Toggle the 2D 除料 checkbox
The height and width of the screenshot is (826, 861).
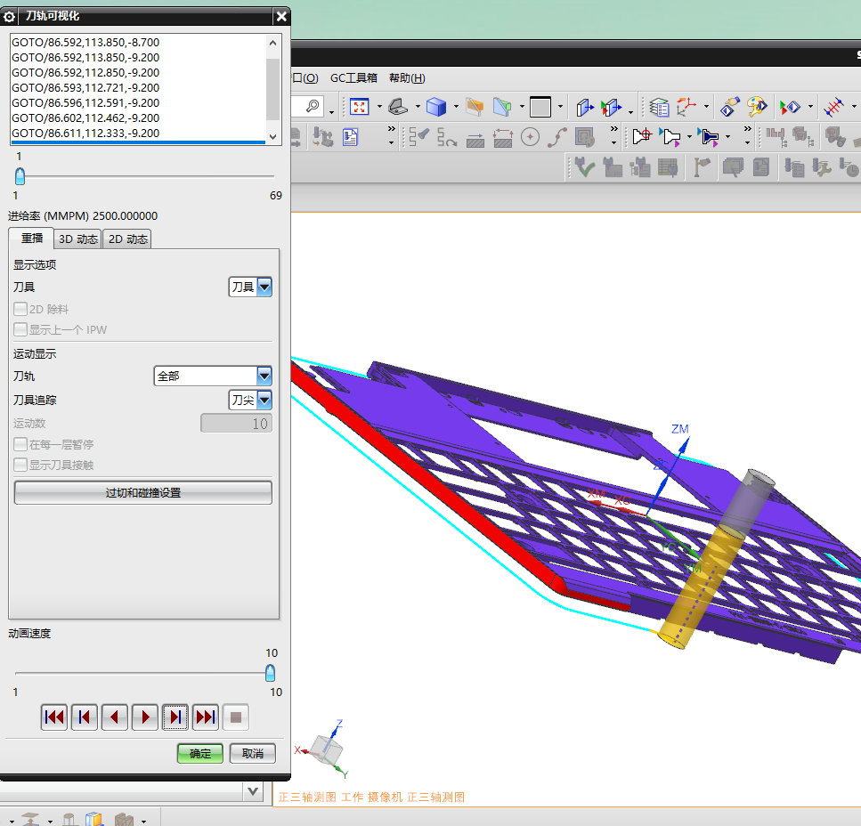pyautogui.click(x=20, y=309)
